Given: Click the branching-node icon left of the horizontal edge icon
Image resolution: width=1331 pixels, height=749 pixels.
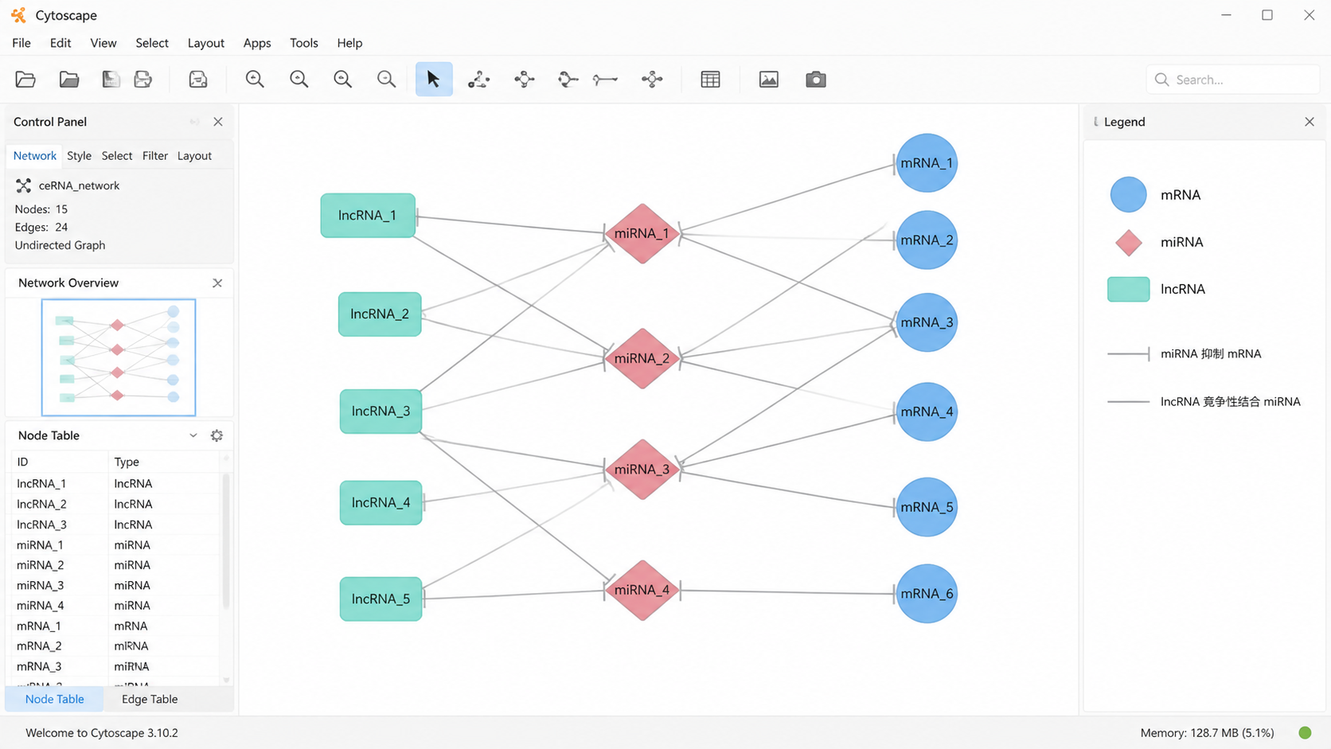Looking at the screenshot, I should click(568, 80).
